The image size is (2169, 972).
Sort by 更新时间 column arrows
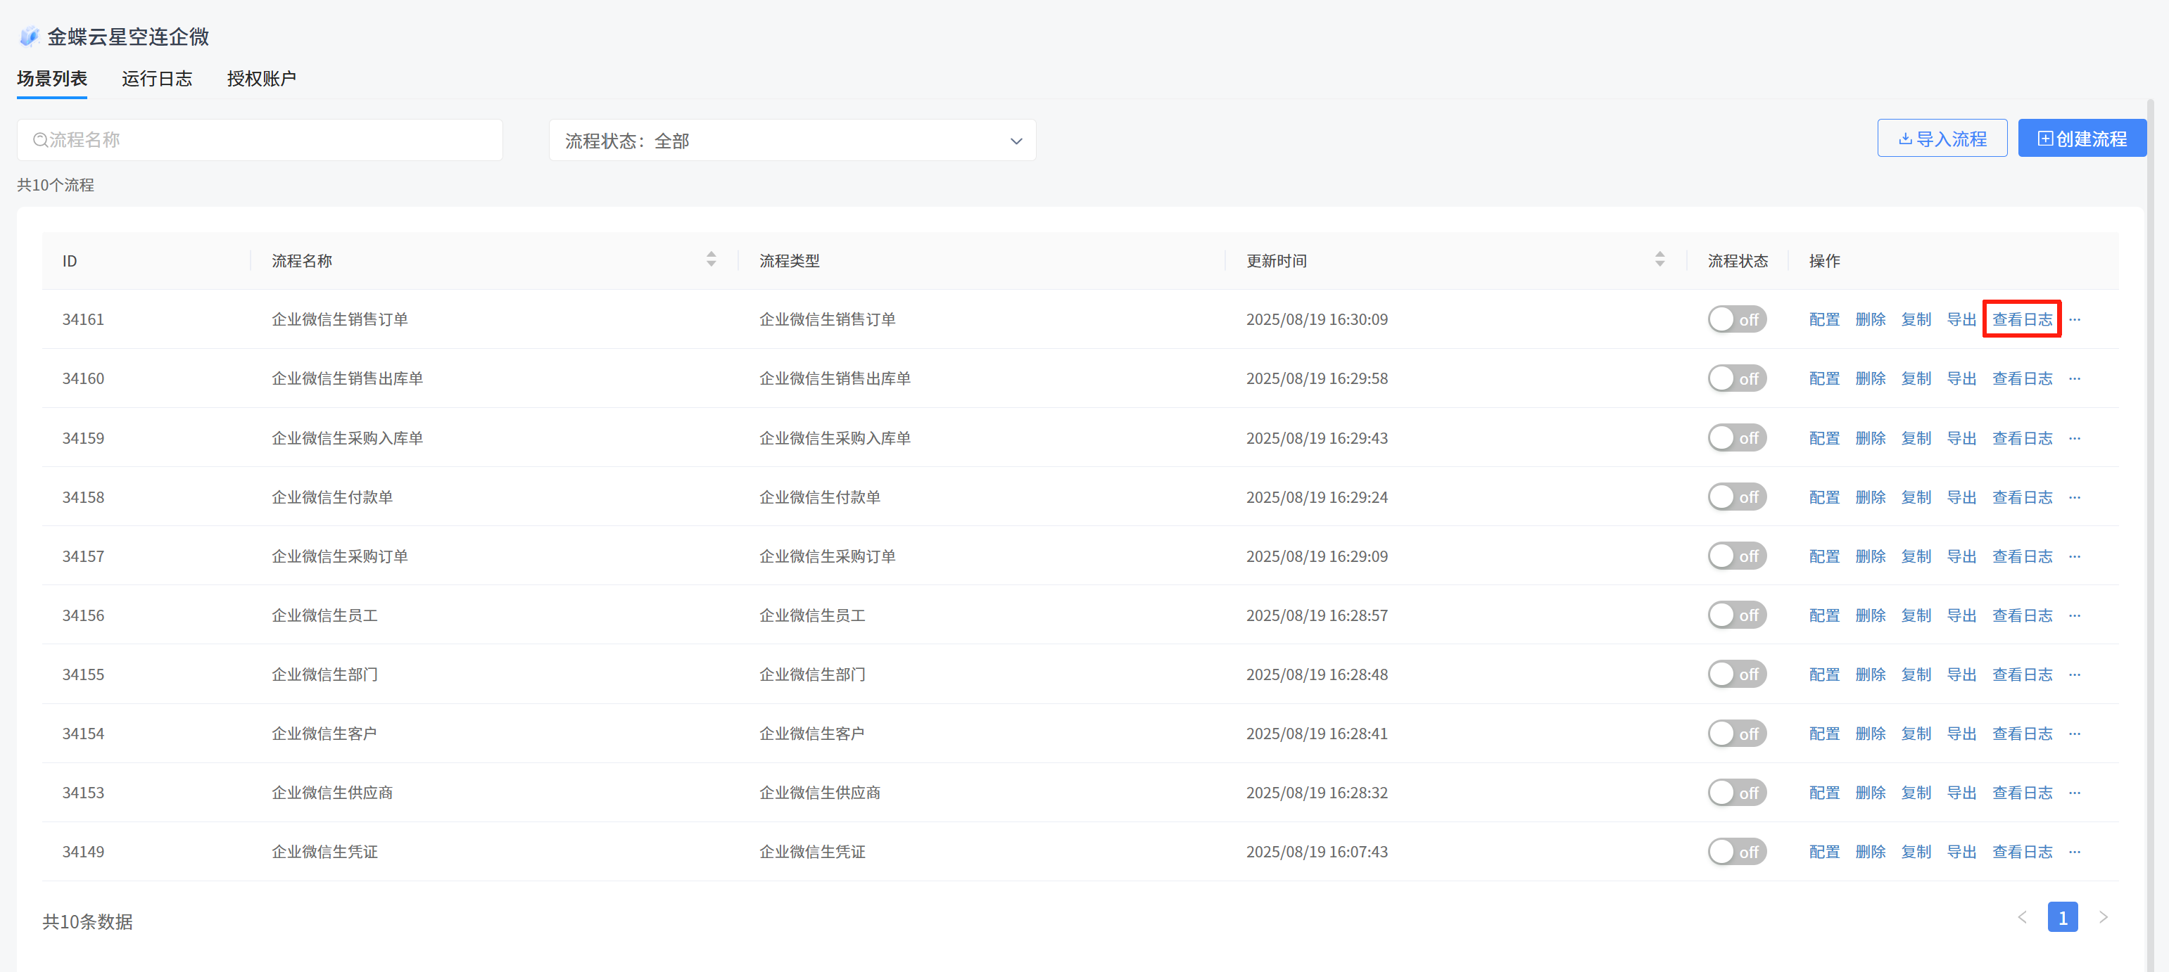(x=1659, y=260)
